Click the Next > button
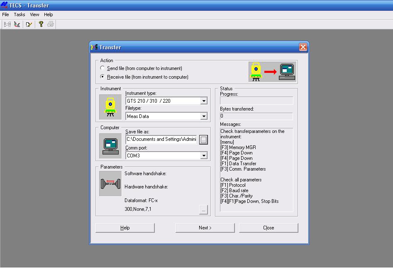The width and height of the screenshot is (393, 270). click(x=205, y=228)
